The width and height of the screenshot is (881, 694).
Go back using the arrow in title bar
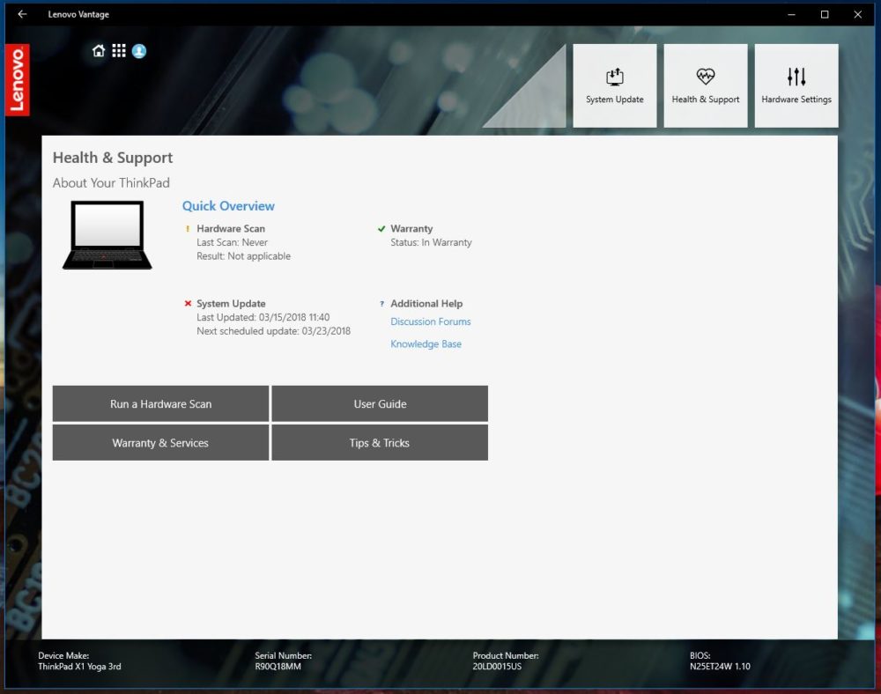pyautogui.click(x=22, y=14)
